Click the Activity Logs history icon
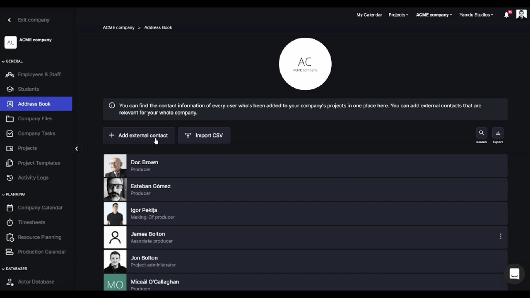This screenshot has width=530, height=298. pyautogui.click(x=10, y=178)
